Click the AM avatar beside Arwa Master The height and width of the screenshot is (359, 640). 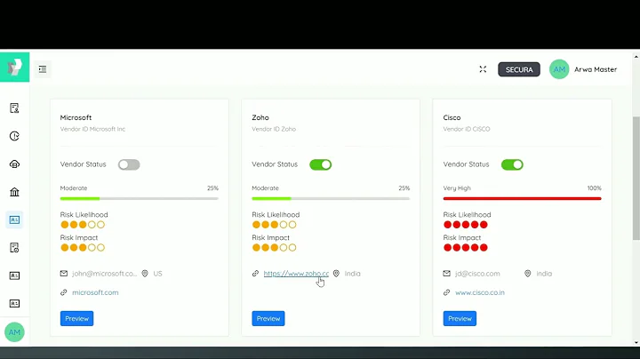[x=559, y=69]
